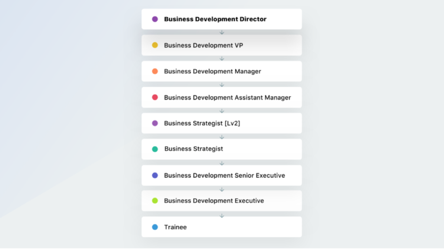Click the red dot beside Assistant Manager
Screen dimensions: 444x249
point(155,97)
